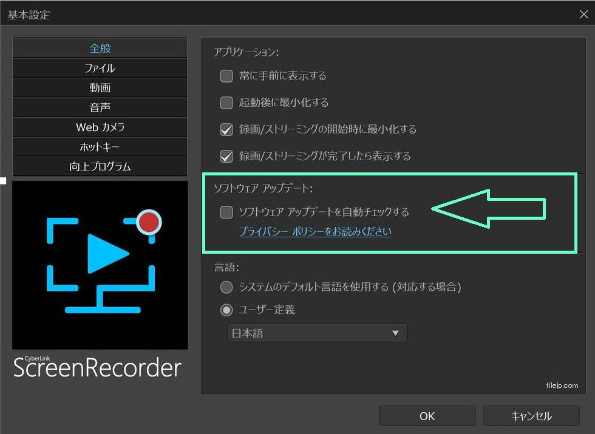
Task: Open the 音声 settings tab
Action: click(x=100, y=107)
